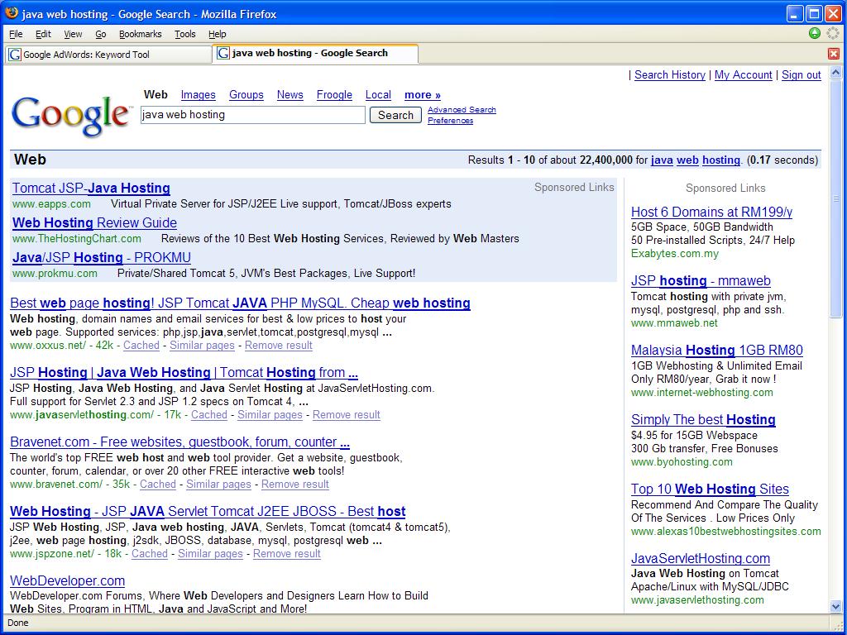Click the red close tab button
Viewport: 847px width, 635px height.
tap(834, 54)
